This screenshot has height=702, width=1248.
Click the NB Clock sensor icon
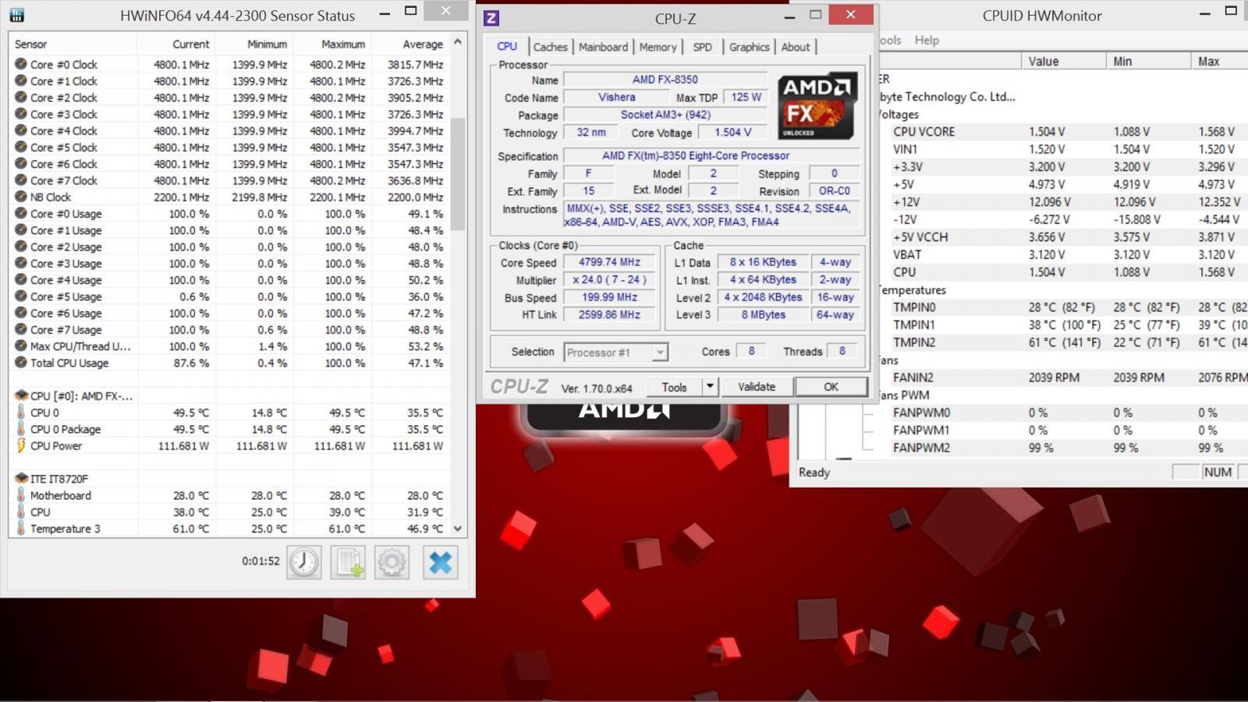21,197
